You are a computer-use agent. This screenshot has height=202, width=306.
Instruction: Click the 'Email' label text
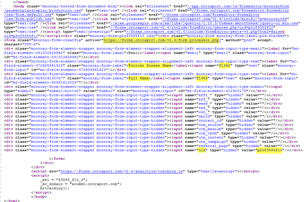point(133,53)
